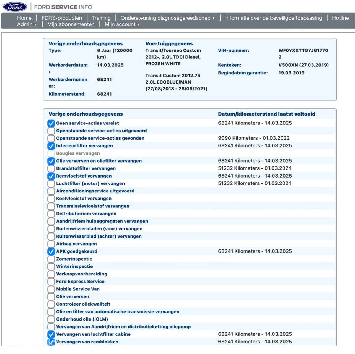Check Aandrijfriem en distributieketting oliepomp box
Image resolution: width=355 pixels, height=354 pixels.
click(x=51, y=327)
